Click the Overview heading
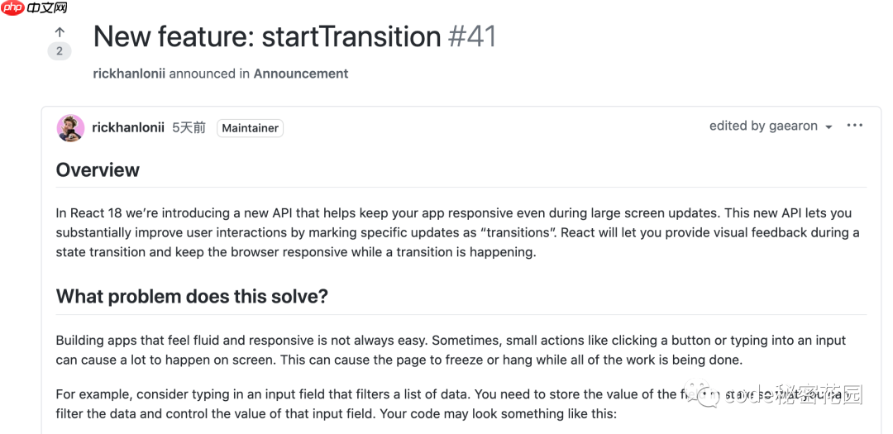Screen dimensions: 893x434 [98, 170]
